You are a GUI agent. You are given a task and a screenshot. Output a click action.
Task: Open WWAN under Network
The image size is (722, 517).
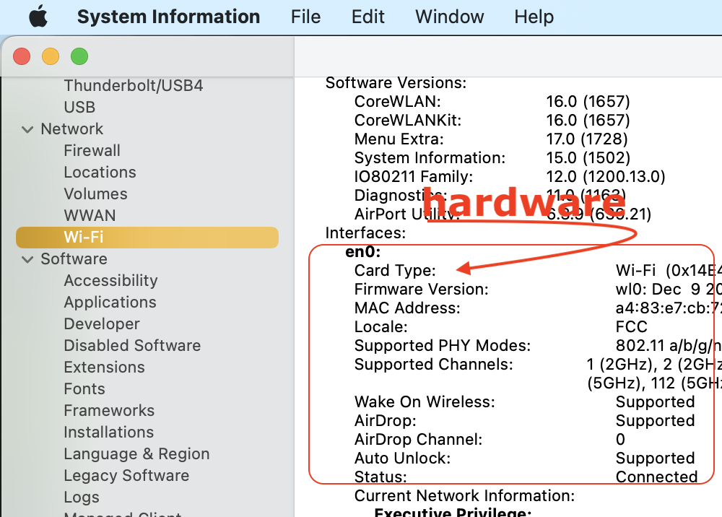[90, 215]
